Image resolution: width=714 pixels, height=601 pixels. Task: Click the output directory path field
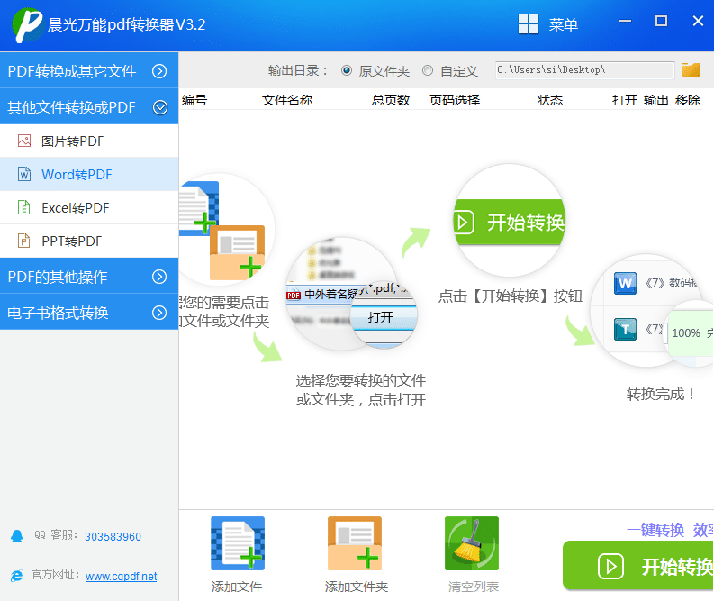pos(584,70)
